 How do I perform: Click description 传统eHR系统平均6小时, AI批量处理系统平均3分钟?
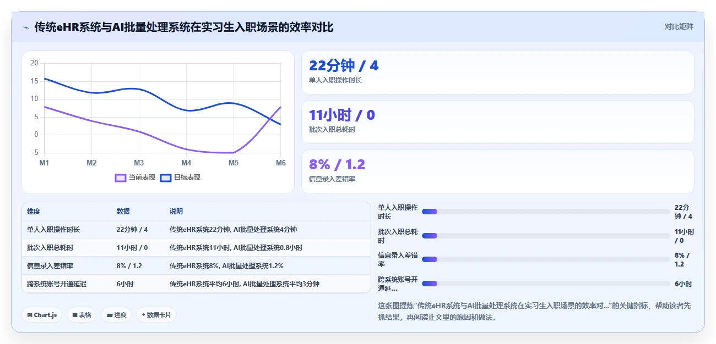click(245, 284)
